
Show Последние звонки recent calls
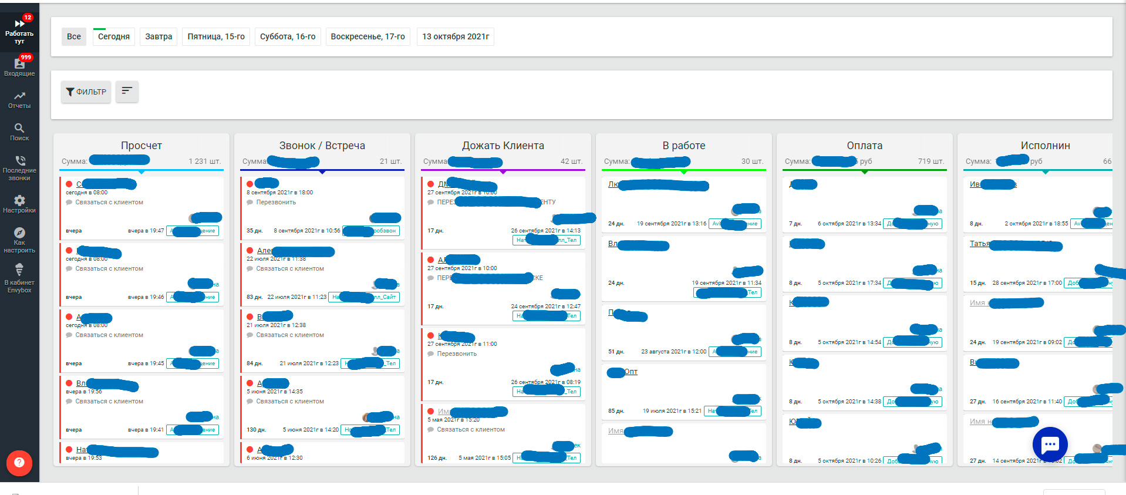click(19, 169)
